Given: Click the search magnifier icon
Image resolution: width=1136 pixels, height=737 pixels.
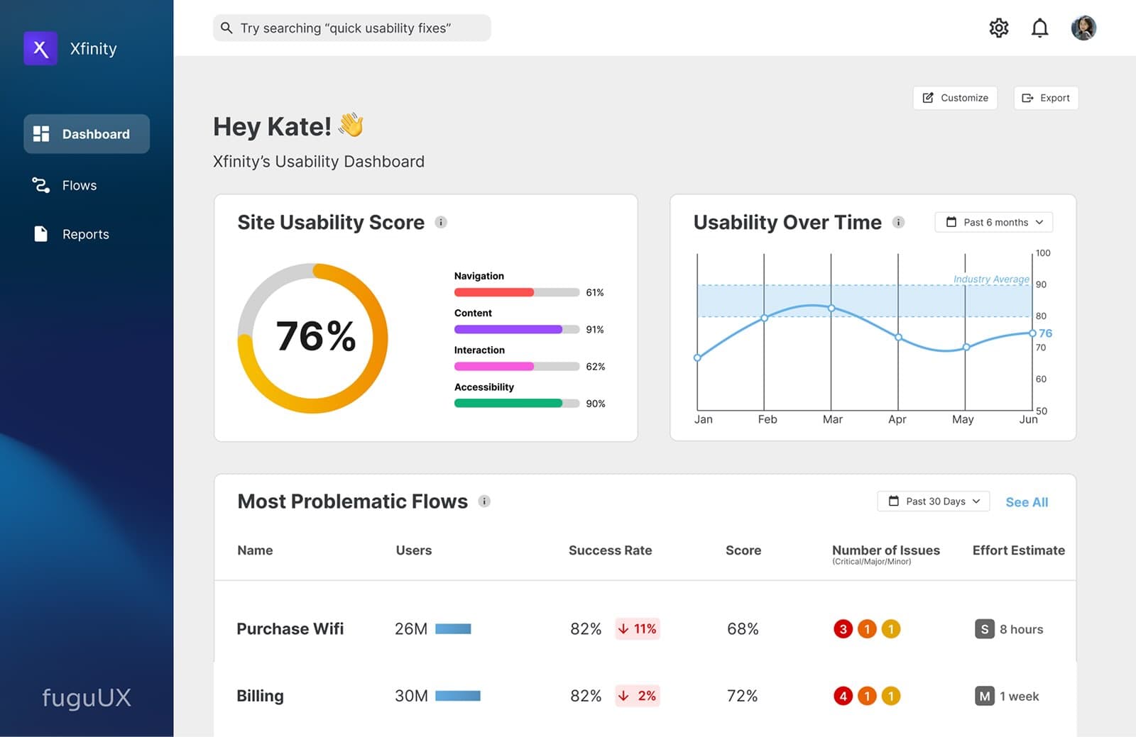Looking at the screenshot, I should pos(226,28).
